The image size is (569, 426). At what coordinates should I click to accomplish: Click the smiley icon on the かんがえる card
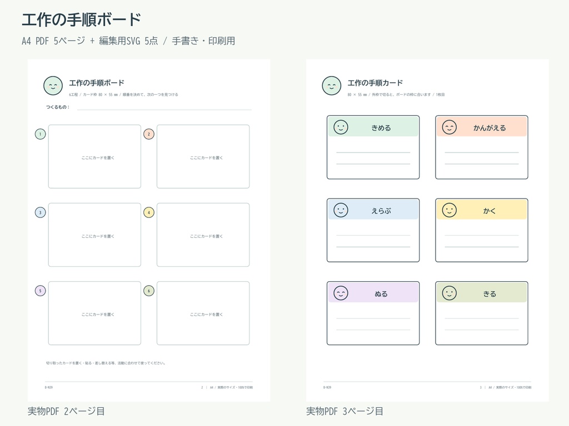(x=449, y=127)
